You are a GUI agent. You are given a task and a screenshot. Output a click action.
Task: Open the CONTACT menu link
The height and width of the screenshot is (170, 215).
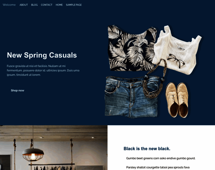tap(46, 5)
